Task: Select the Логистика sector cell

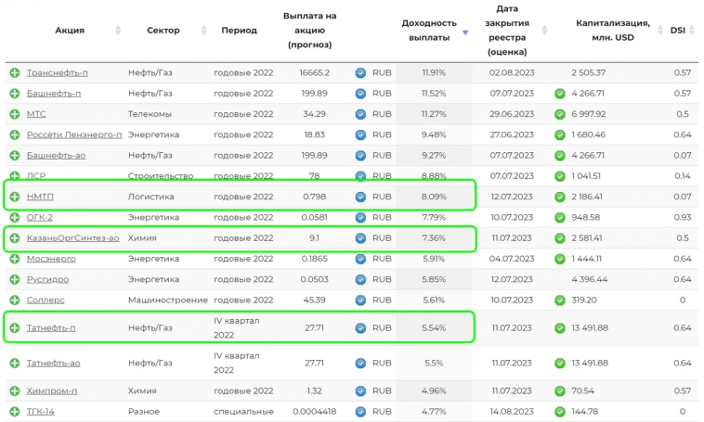Action: [x=150, y=197]
